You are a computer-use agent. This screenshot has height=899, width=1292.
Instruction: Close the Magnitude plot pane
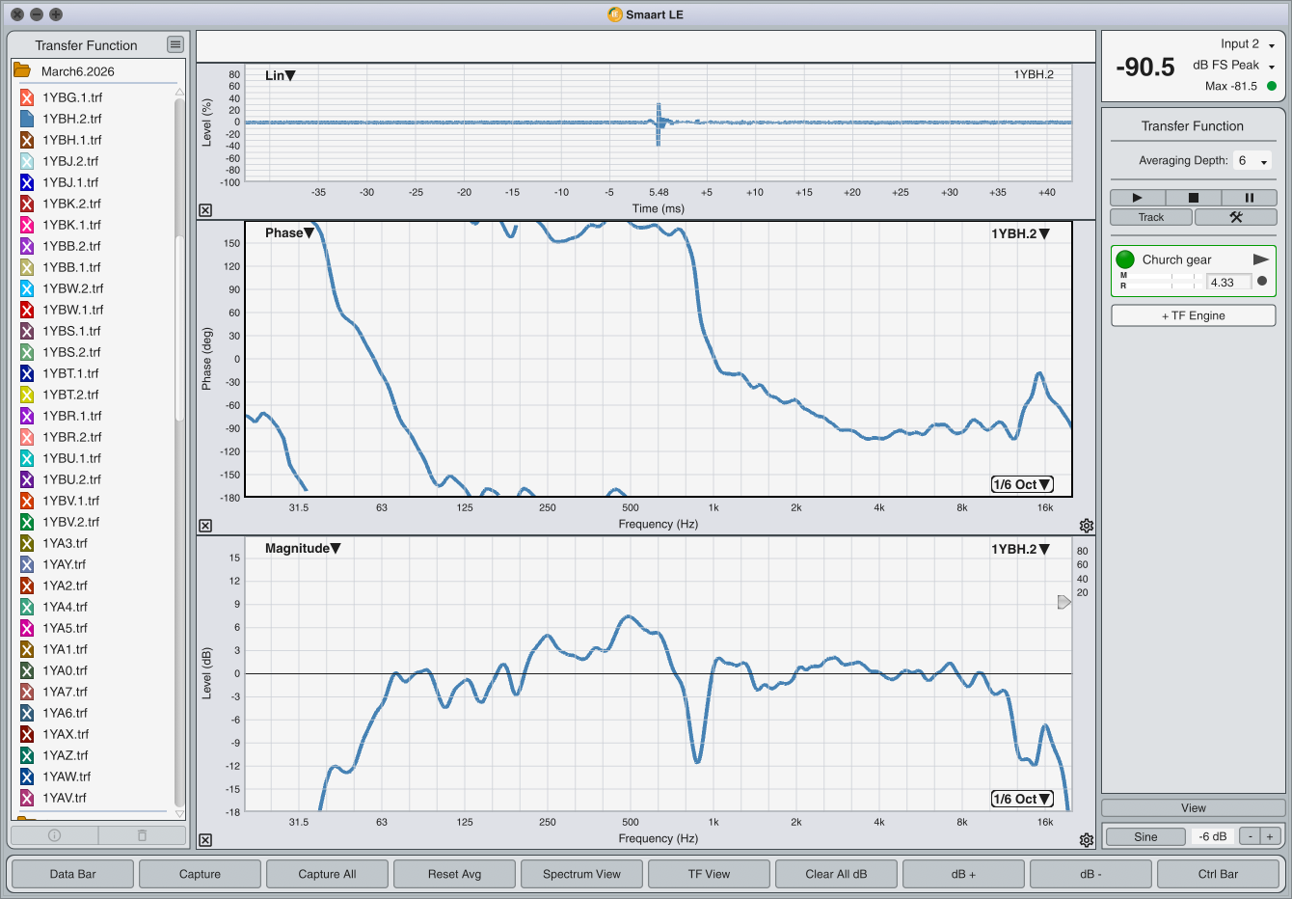[205, 840]
